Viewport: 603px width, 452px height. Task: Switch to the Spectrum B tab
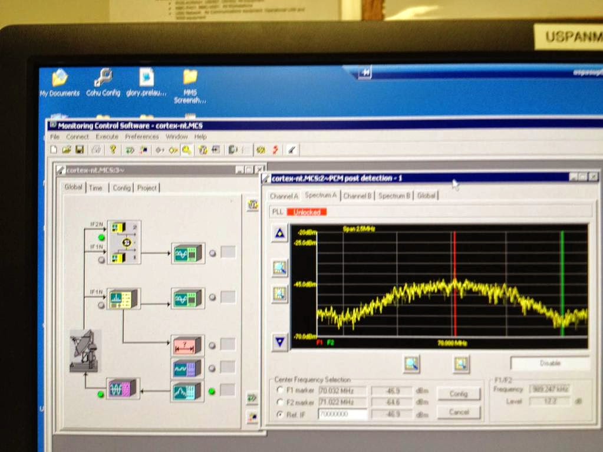394,196
